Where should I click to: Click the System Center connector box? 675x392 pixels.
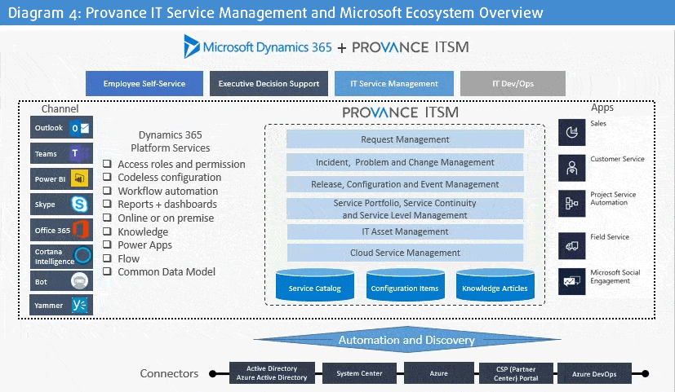[359, 373]
